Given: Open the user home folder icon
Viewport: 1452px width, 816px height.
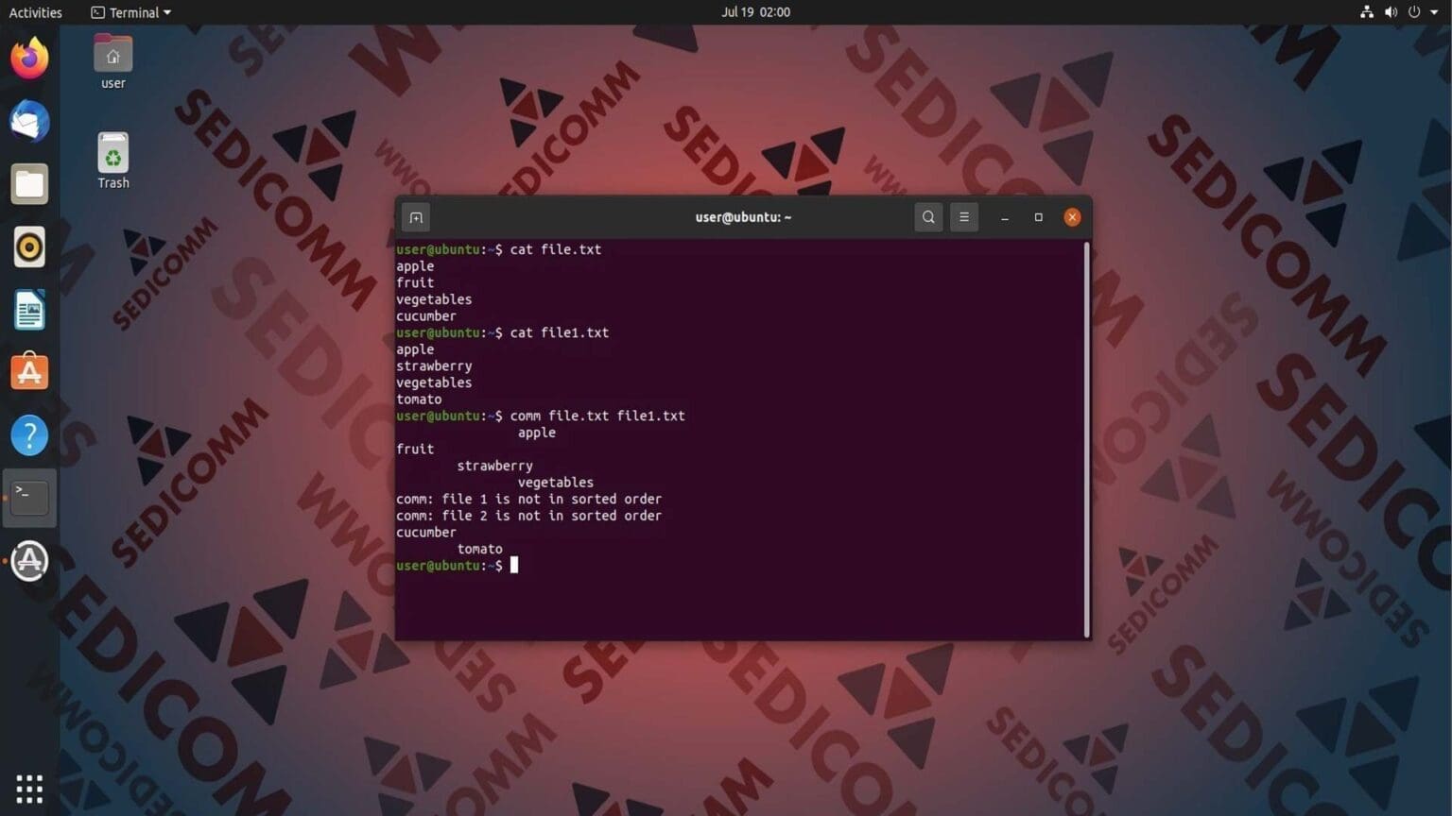Looking at the screenshot, I should tap(113, 62).
